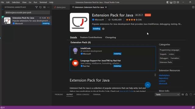Click the clear output icon
The height and width of the screenshot is (109, 195).
click(x=191, y=94)
